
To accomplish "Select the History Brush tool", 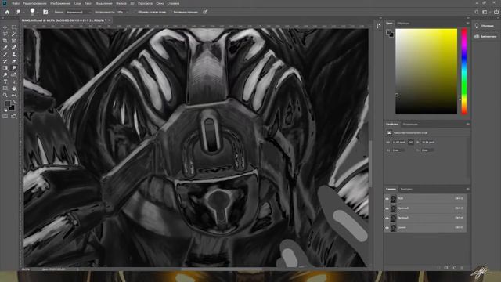I will coord(5,61).
